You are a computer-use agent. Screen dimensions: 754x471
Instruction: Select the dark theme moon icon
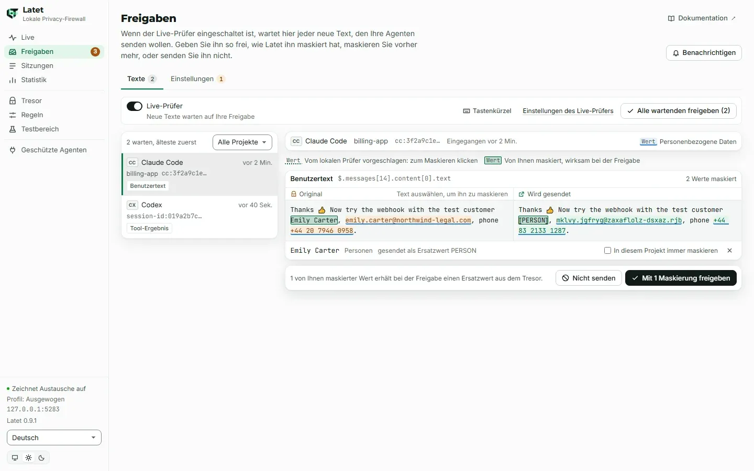(x=41, y=458)
